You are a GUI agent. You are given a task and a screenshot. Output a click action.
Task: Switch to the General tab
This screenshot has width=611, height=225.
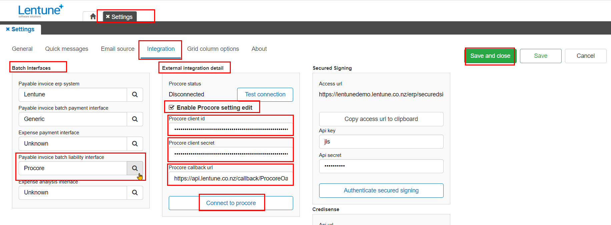point(22,49)
